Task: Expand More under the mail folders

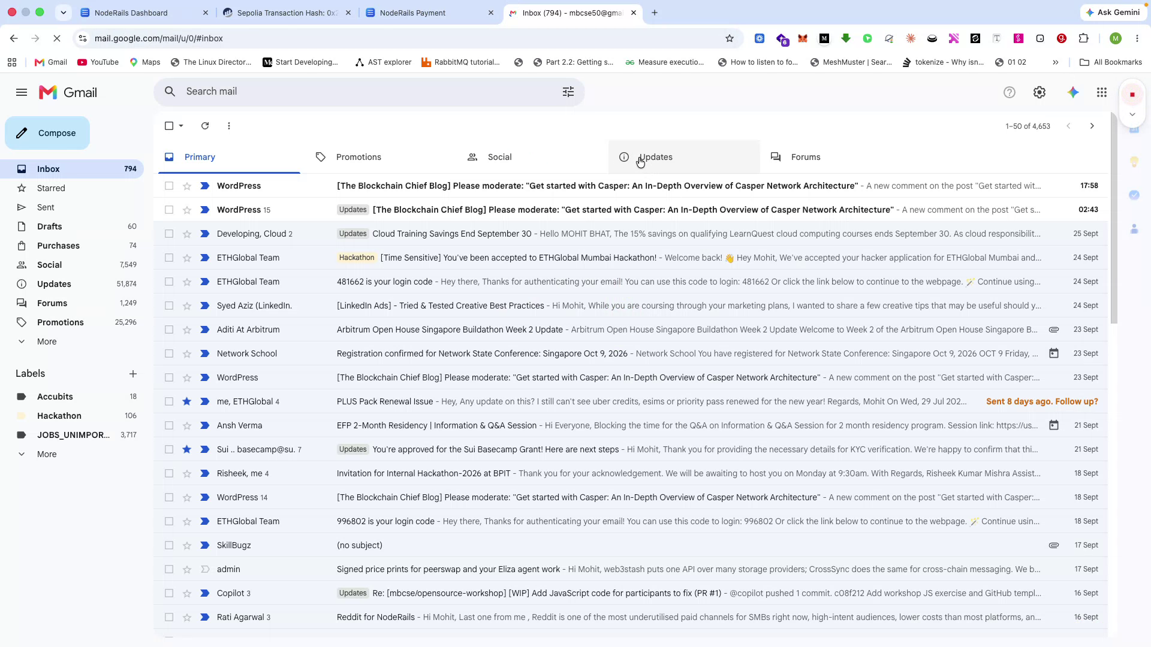Action: pyautogui.click(x=47, y=341)
